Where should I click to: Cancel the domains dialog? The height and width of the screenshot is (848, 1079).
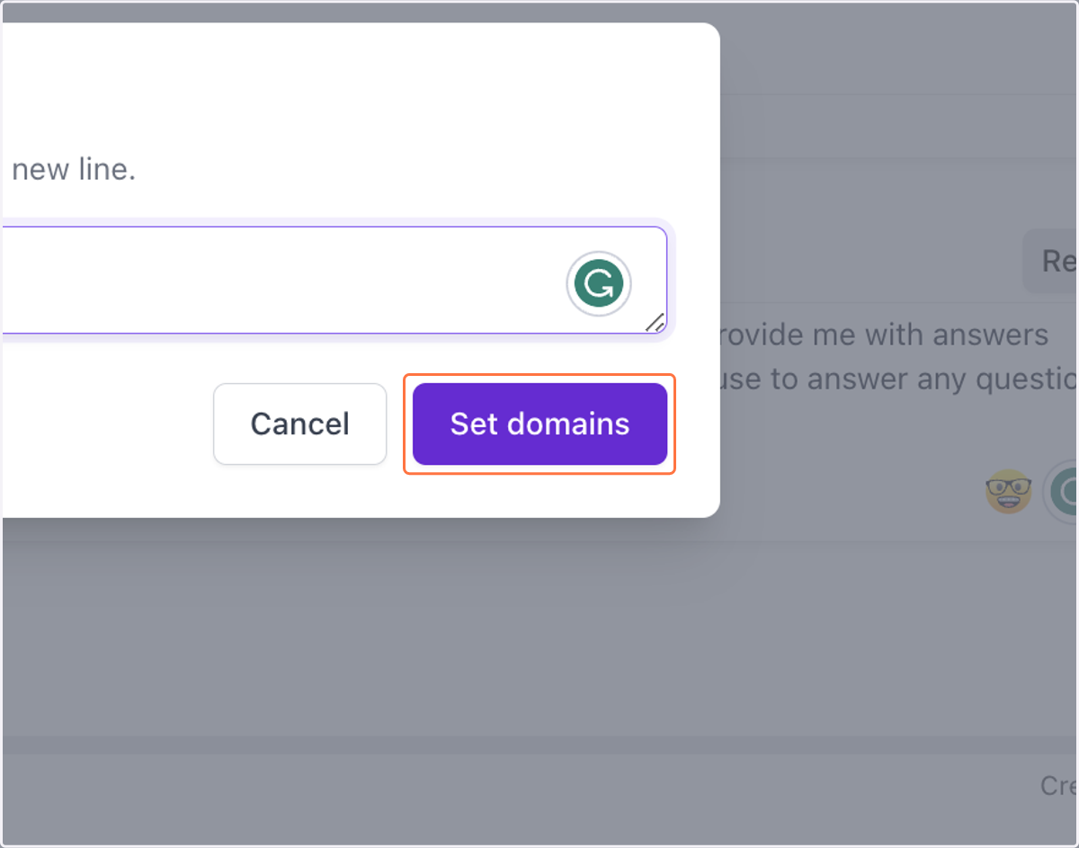pyautogui.click(x=299, y=424)
